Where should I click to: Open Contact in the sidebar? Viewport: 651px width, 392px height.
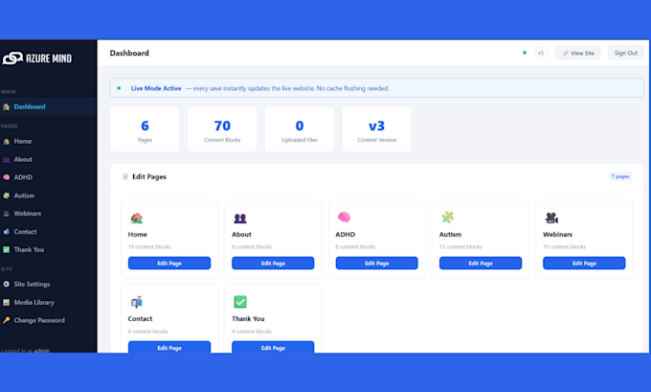click(48, 232)
